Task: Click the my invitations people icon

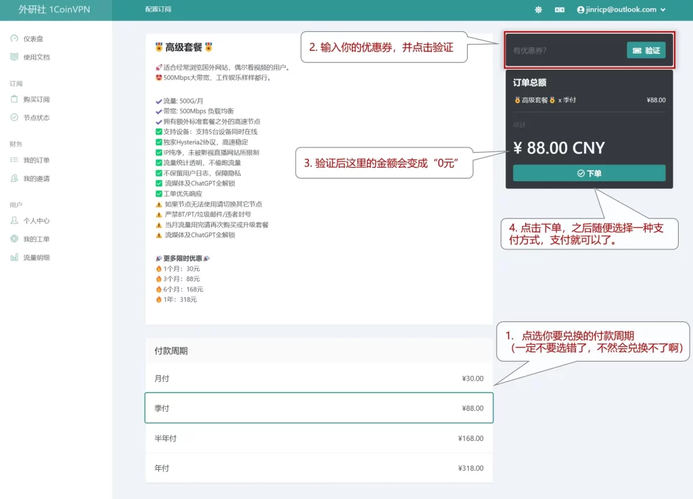Action: [x=14, y=178]
